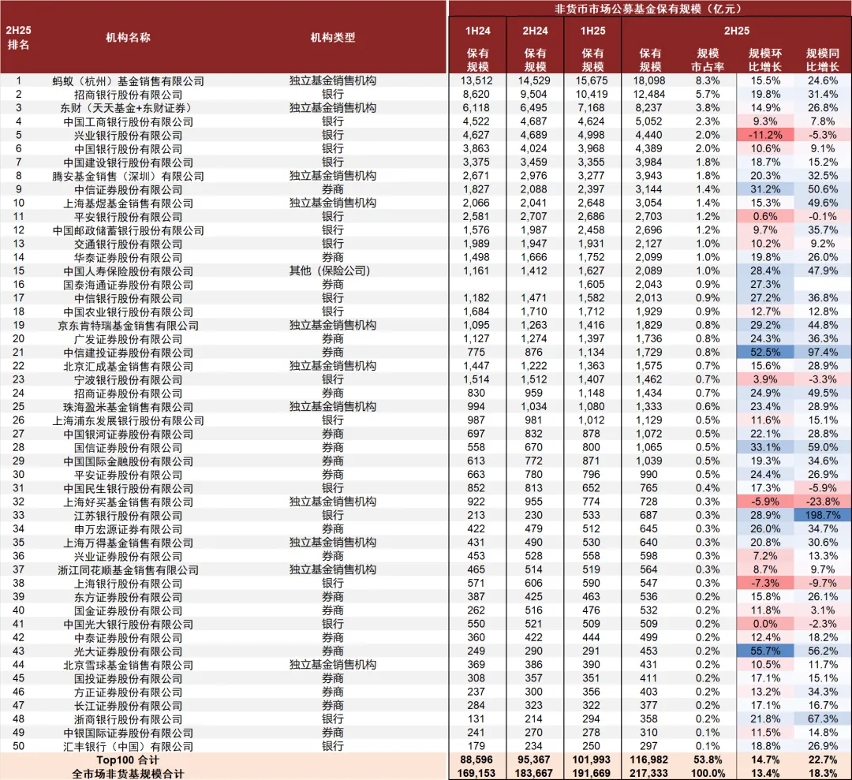Select 北京汇成基金销售有限公司 name

(x=129, y=366)
